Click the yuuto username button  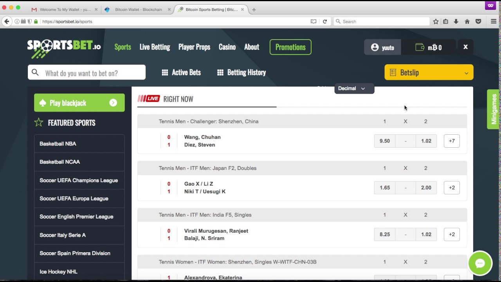(383, 47)
